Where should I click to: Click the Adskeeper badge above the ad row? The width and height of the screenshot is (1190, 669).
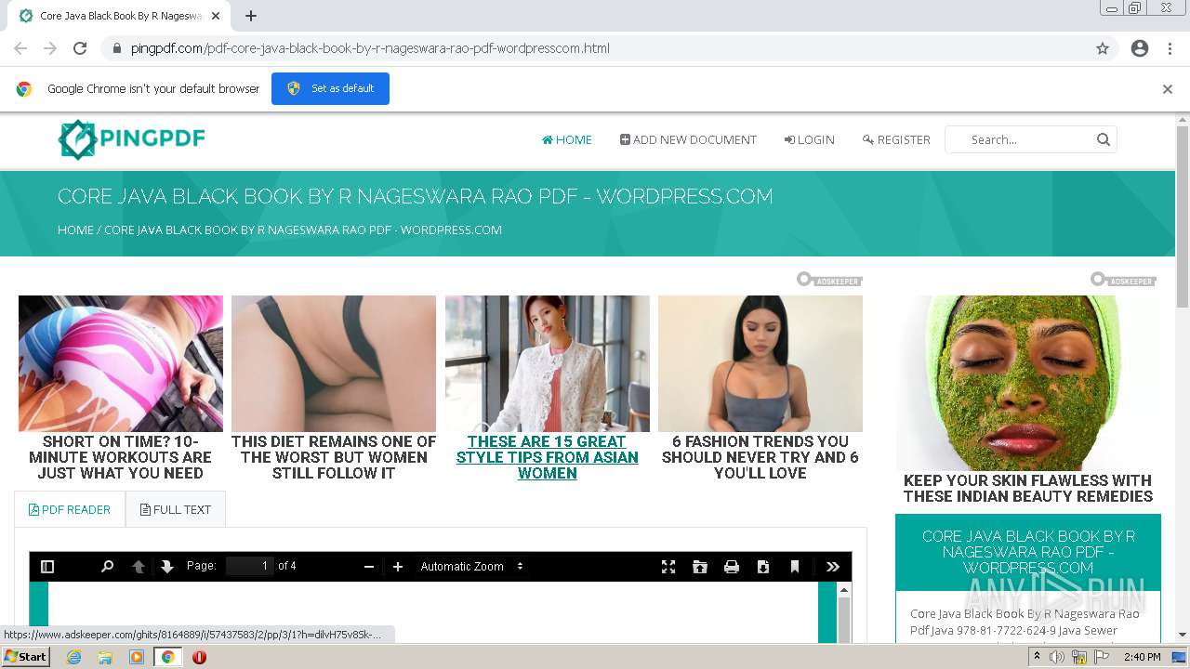click(829, 280)
